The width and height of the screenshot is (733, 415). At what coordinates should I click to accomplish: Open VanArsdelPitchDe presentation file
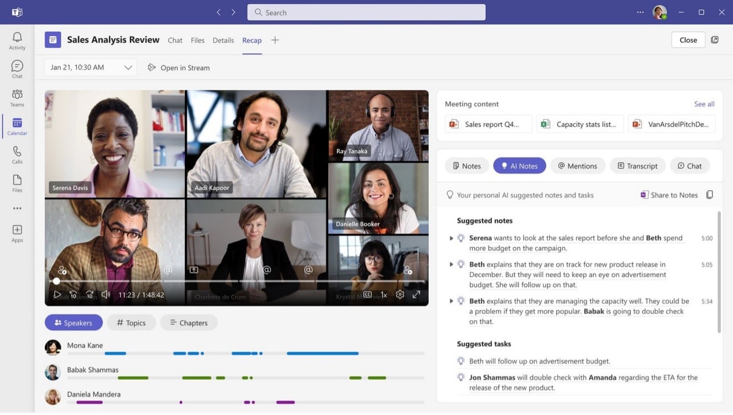tap(672, 124)
